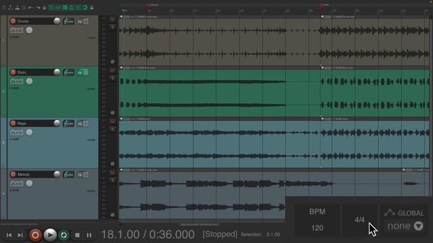Click the 18.1.00 / 0:36.000 time display
The width and height of the screenshot is (433, 243).
[148, 234]
